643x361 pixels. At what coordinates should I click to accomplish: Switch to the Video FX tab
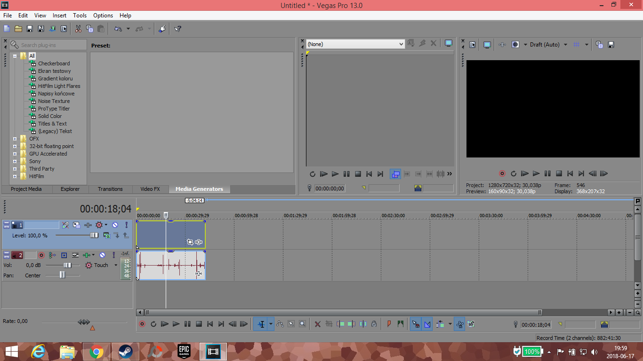pyautogui.click(x=150, y=189)
